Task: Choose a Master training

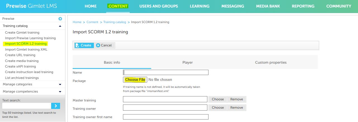Action: 218,99
